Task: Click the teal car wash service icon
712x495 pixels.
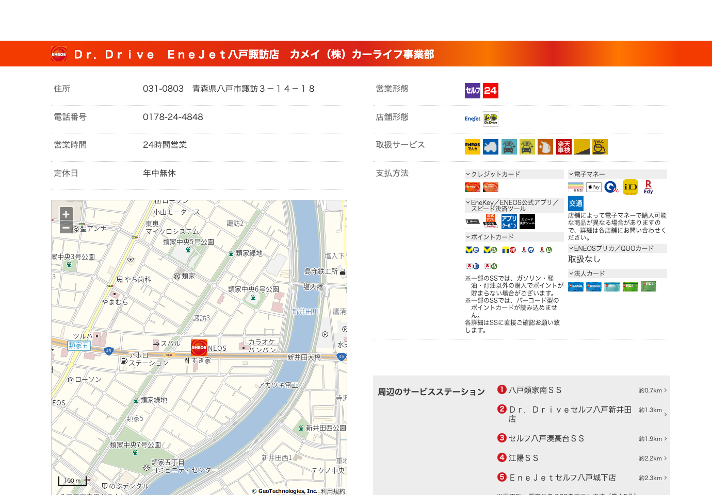Action: 509,147
